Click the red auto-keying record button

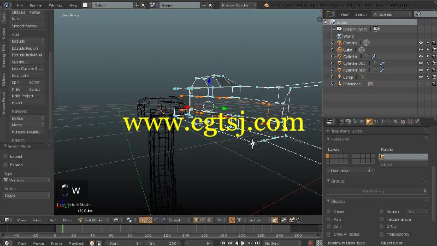(310, 243)
